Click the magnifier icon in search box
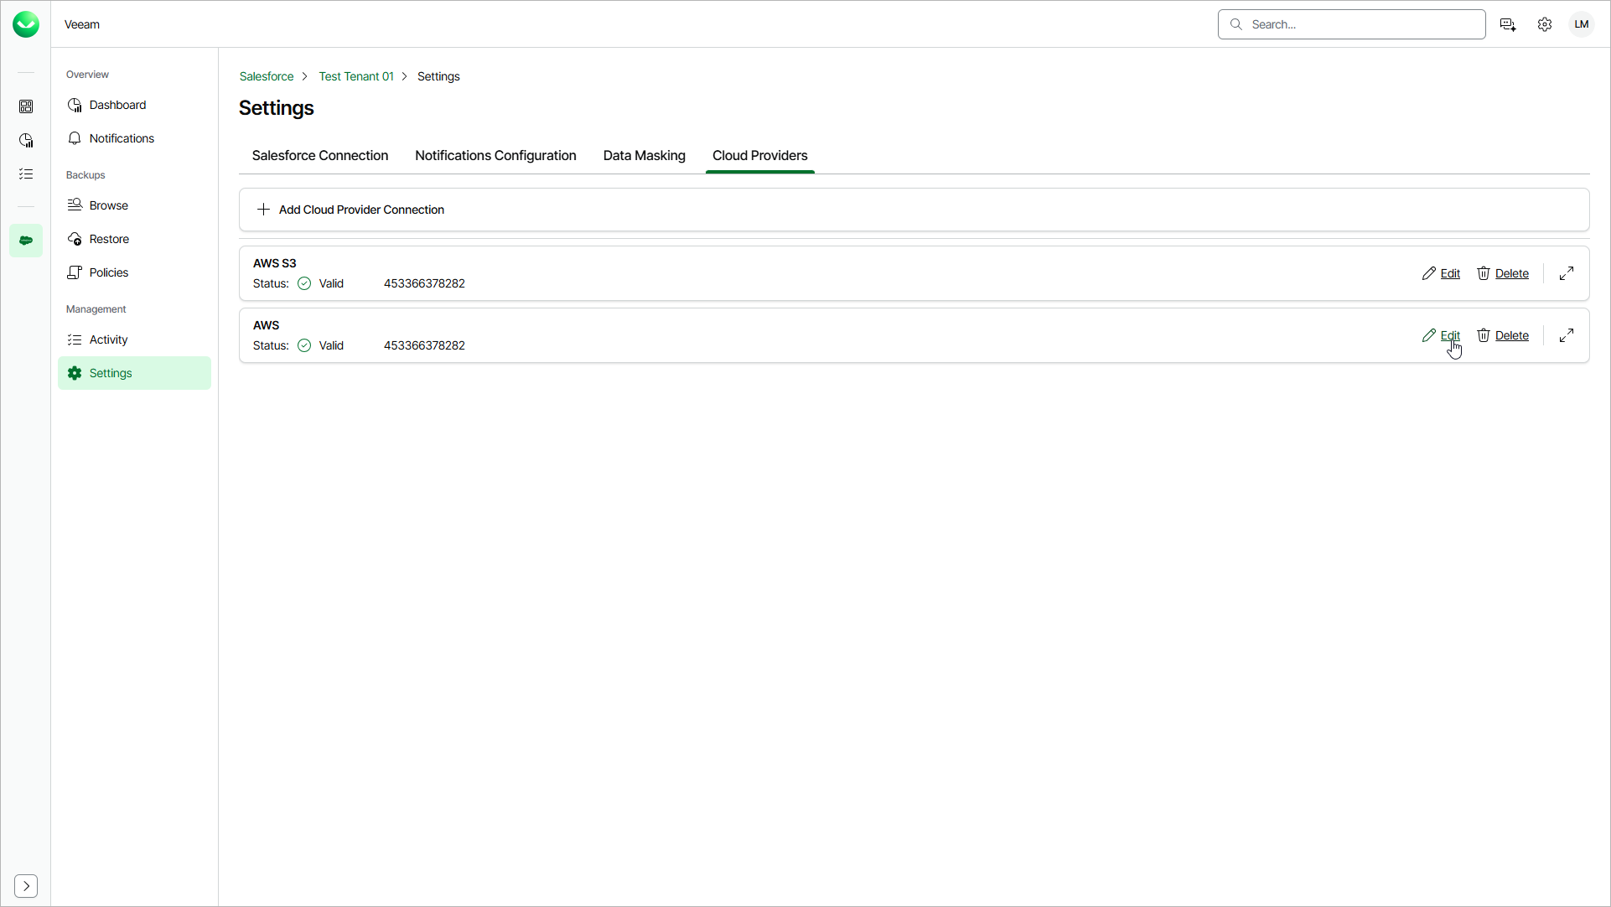The height and width of the screenshot is (907, 1611). pyautogui.click(x=1236, y=24)
